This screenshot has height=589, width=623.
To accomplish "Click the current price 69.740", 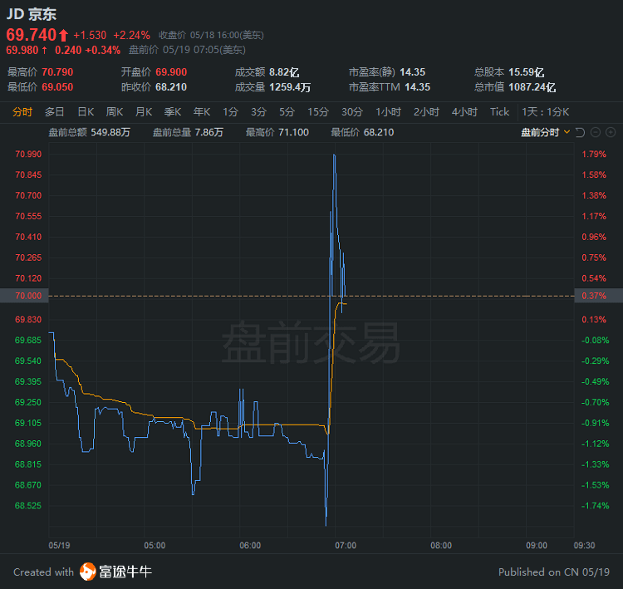I will point(32,35).
